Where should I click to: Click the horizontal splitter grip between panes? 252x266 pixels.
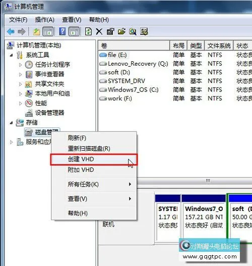(208, 181)
